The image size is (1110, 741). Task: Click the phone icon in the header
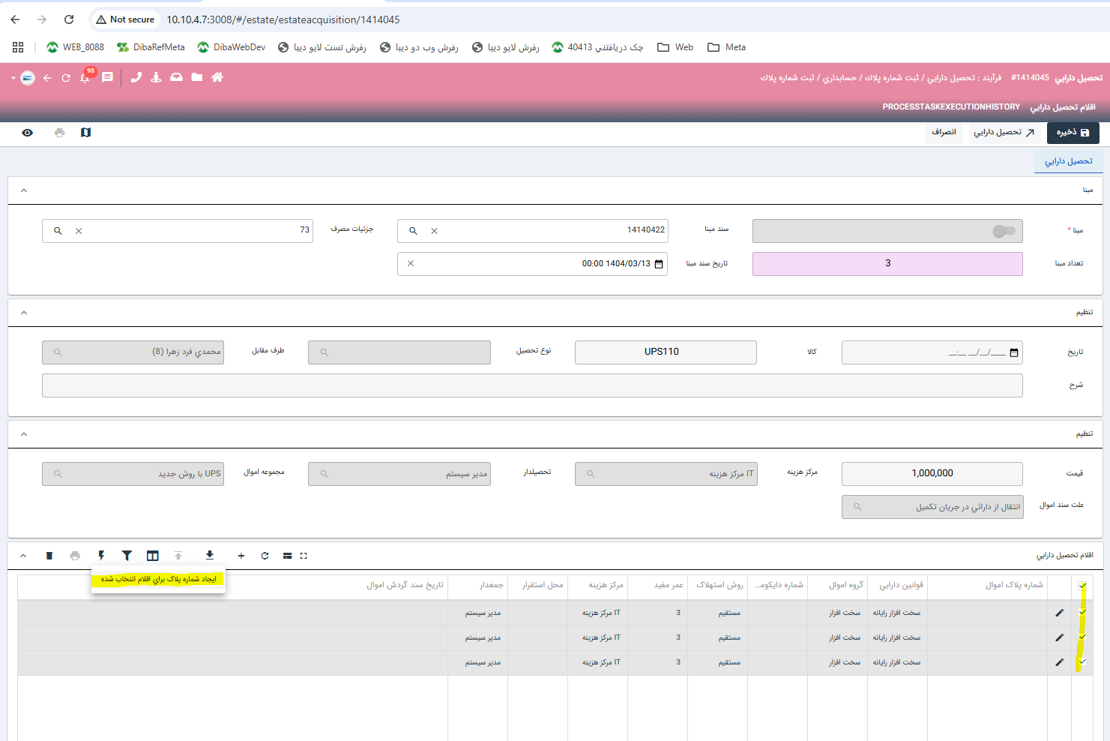click(136, 77)
